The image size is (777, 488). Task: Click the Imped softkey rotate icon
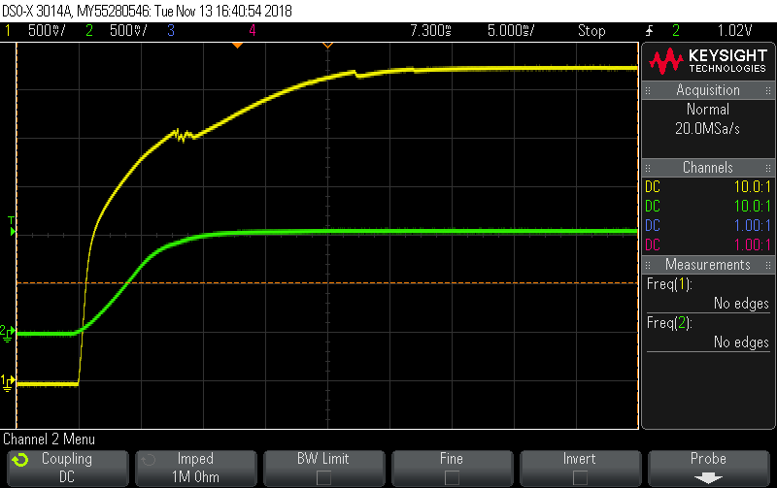point(149,460)
